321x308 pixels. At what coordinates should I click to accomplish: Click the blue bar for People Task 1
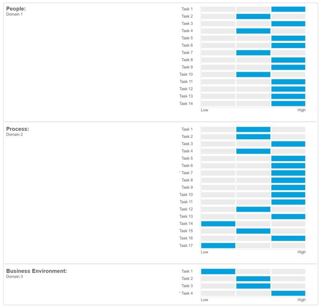[288, 9]
